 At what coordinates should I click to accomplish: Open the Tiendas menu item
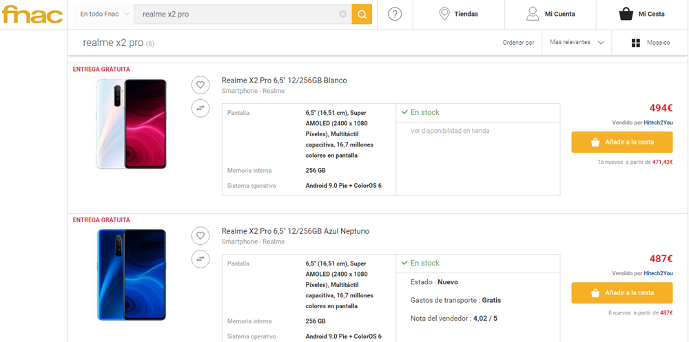point(458,14)
